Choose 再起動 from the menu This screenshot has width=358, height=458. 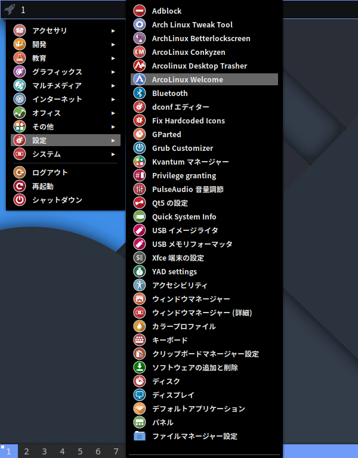(x=66, y=186)
